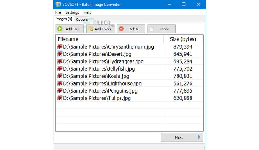Click the Add Folder button label
The width and height of the screenshot is (259, 150).
pyautogui.click(x=103, y=29)
